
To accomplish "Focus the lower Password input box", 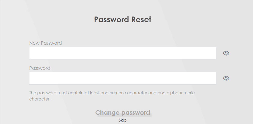I will point(122,78).
